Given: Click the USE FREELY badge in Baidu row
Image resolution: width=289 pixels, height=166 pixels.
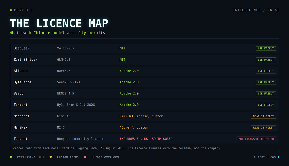Looking at the screenshot, I should (x=266, y=94).
